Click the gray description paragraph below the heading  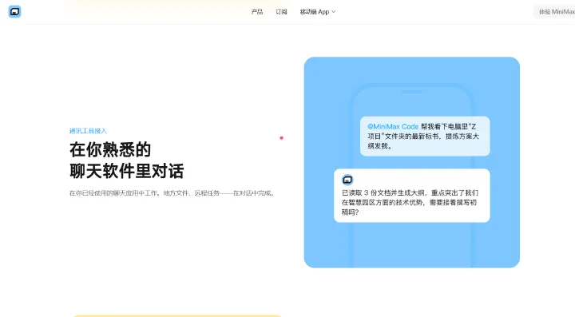coord(172,193)
